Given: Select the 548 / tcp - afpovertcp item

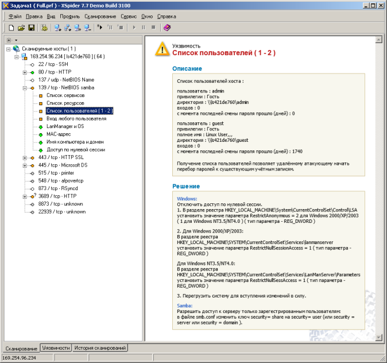Looking at the screenshot, I should tap(61, 181).
